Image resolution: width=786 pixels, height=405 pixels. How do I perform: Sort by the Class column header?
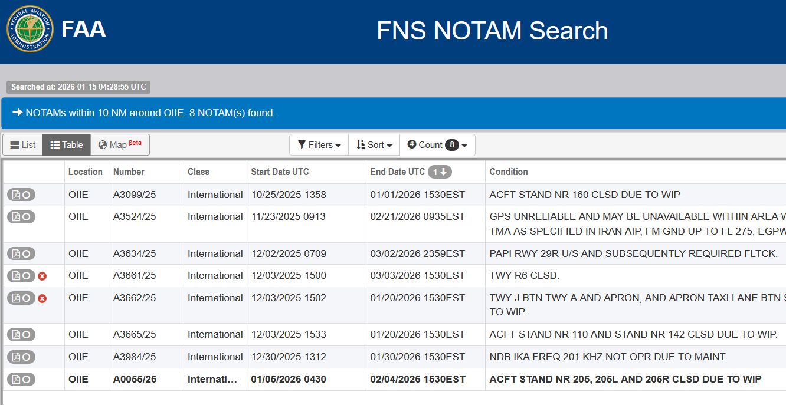point(198,172)
